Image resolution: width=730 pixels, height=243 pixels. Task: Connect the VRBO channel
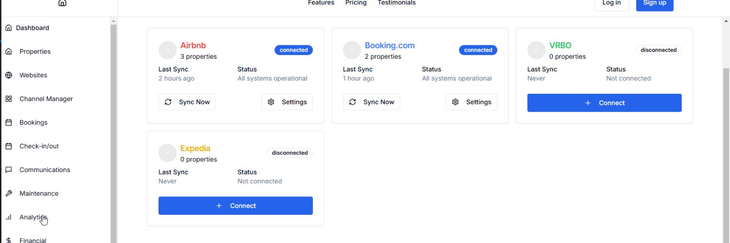click(604, 103)
